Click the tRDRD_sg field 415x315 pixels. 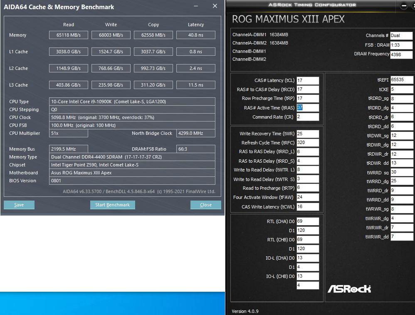pyautogui.click(x=402, y=99)
